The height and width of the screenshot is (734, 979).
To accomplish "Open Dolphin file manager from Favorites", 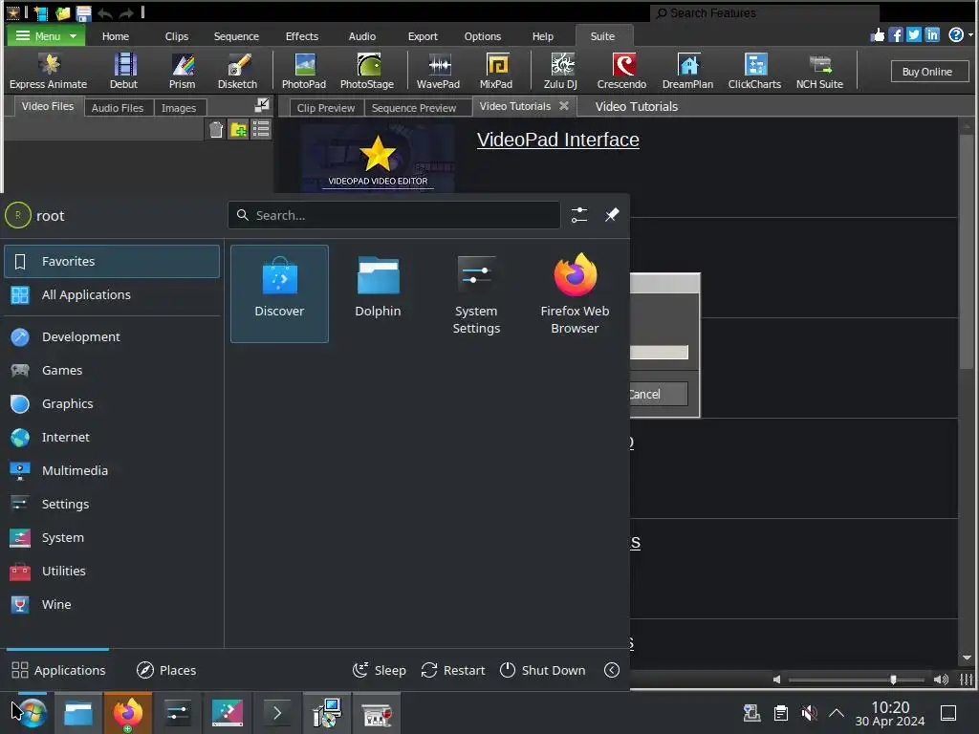I will click(x=378, y=293).
